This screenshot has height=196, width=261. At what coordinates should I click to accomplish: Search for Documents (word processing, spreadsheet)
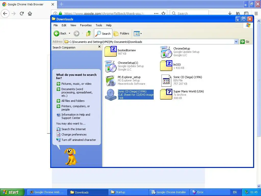pos(77,92)
